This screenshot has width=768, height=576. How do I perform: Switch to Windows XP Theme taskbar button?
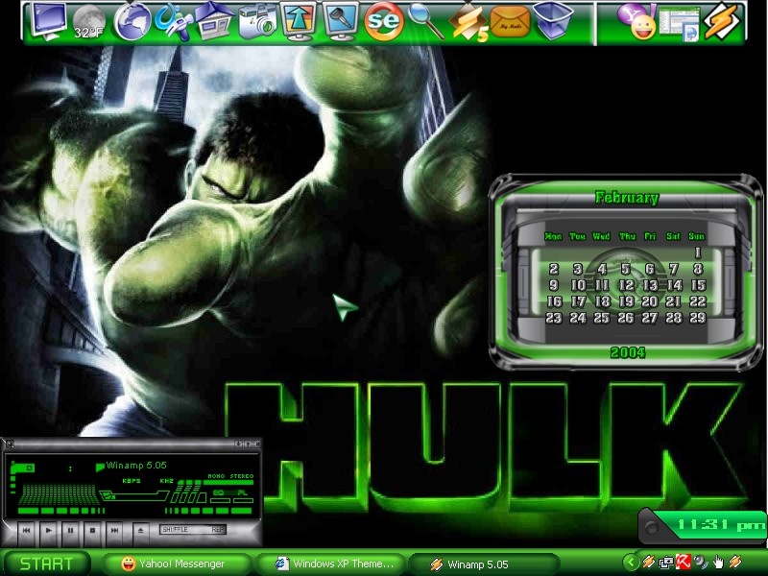pyautogui.click(x=332, y=564)
